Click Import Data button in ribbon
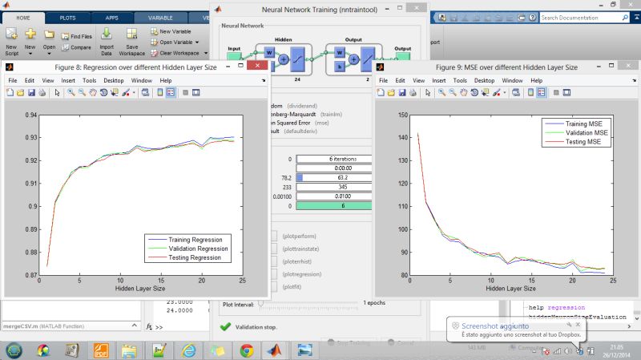This screenshot has height=360, width=641. pos(107,42)
